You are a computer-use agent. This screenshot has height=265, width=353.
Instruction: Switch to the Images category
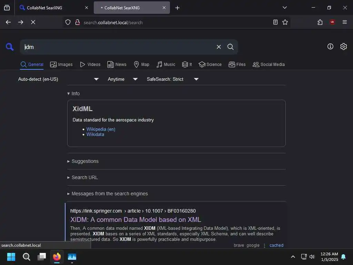pyautogui.click(x=61, y=65)
